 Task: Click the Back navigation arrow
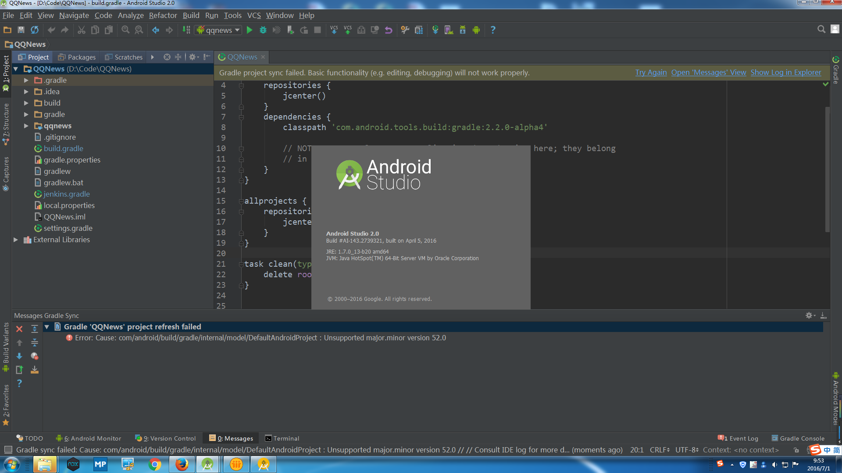click(x=156, y=30)
